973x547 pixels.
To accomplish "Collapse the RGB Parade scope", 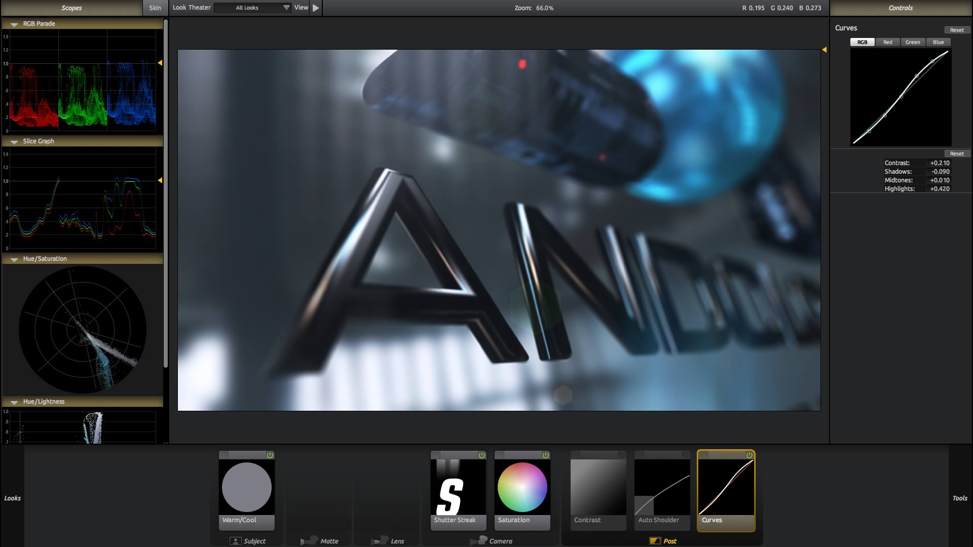I will click(x=14, y=24).
